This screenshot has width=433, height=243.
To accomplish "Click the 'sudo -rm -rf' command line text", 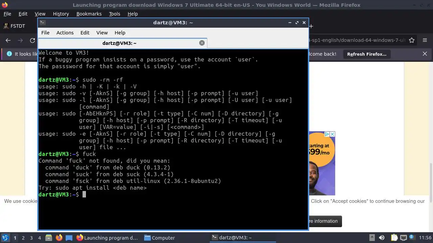I will (103, 80).
